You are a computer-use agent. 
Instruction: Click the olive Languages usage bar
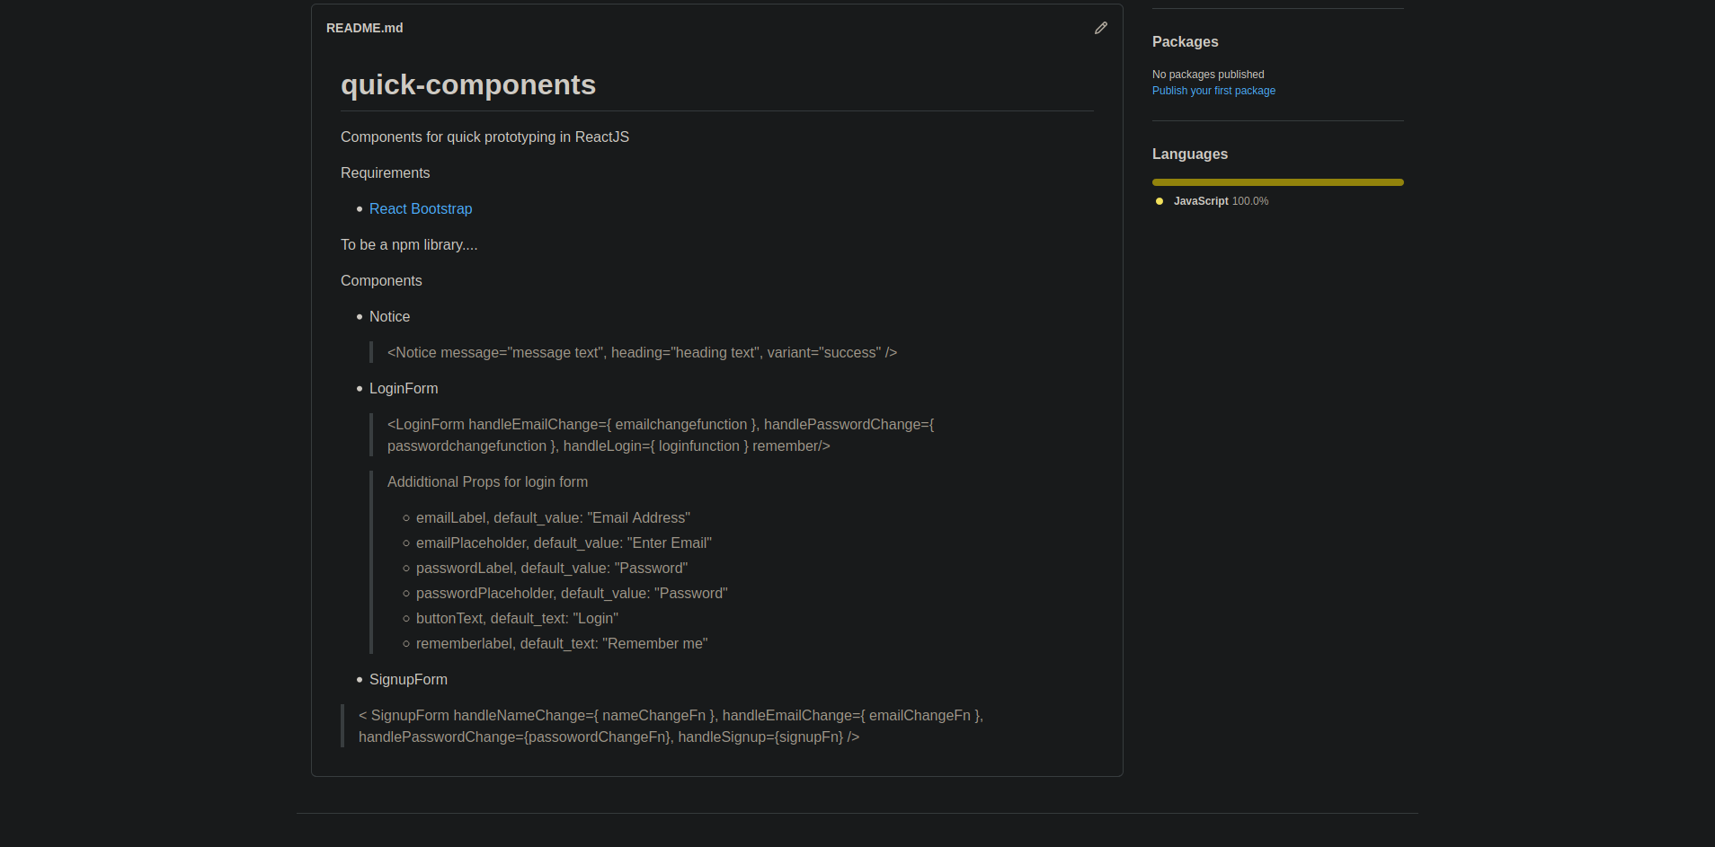pyautogui.click(x=1277, y=182)
